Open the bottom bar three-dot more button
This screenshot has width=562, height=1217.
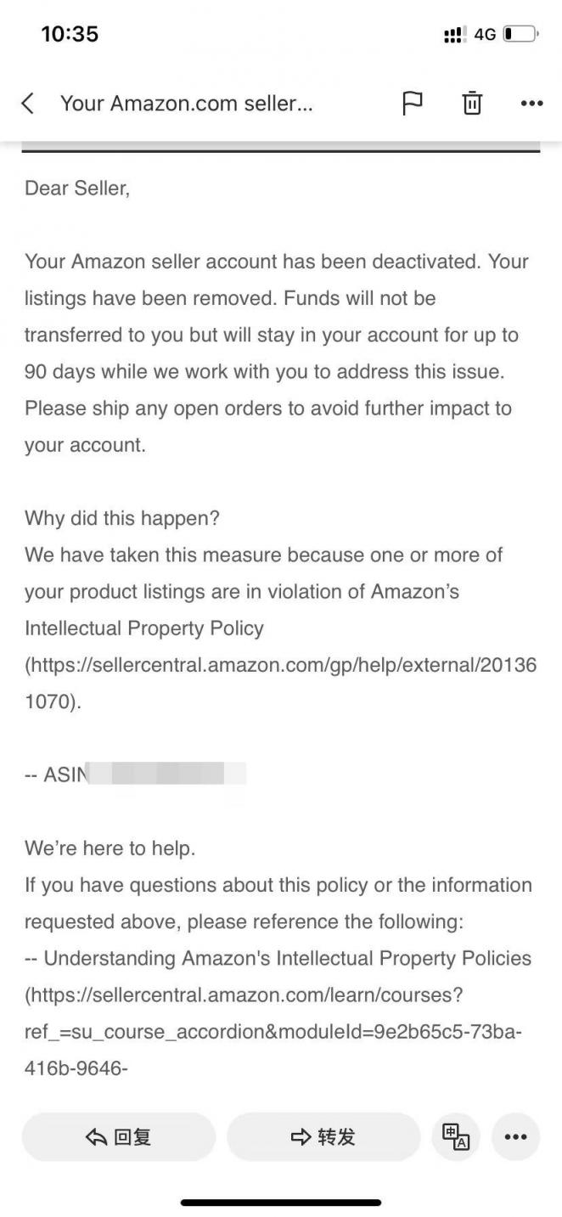point(515,1136)
